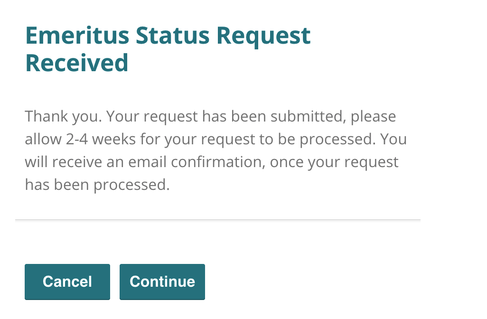This screenshot has height=319, width=487.
Task: Click the word "allow" in the confirmation text
Action: (x=43, y=139)
